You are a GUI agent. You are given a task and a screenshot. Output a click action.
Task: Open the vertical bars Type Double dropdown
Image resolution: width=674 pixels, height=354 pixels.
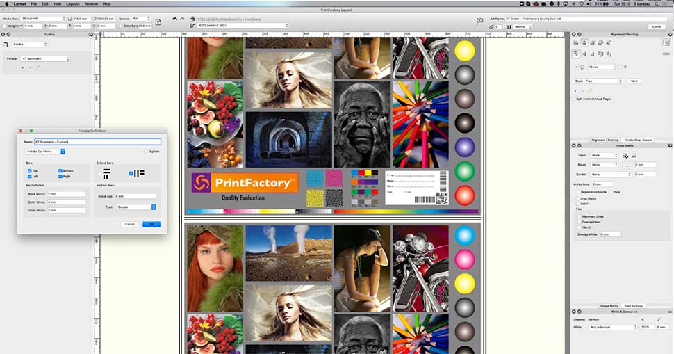tap(135, 207)
